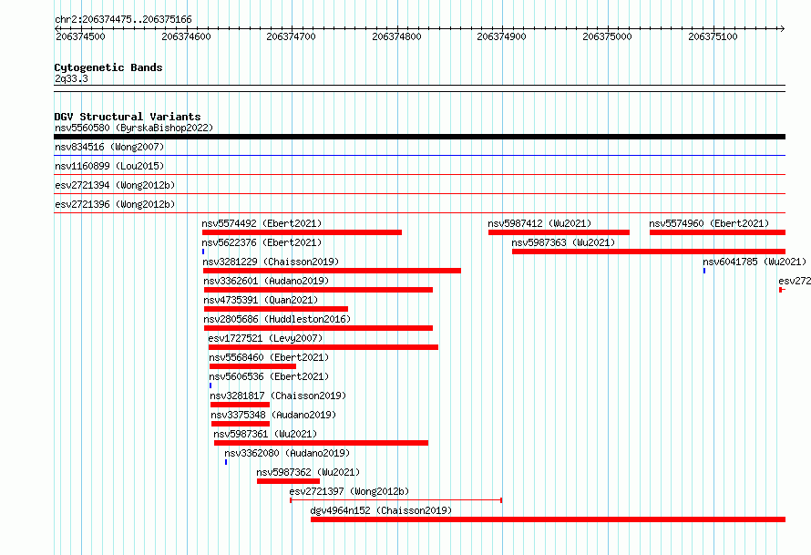Open esv2721396 (Wong2012b) variant entry

click(x=115, y=204)
